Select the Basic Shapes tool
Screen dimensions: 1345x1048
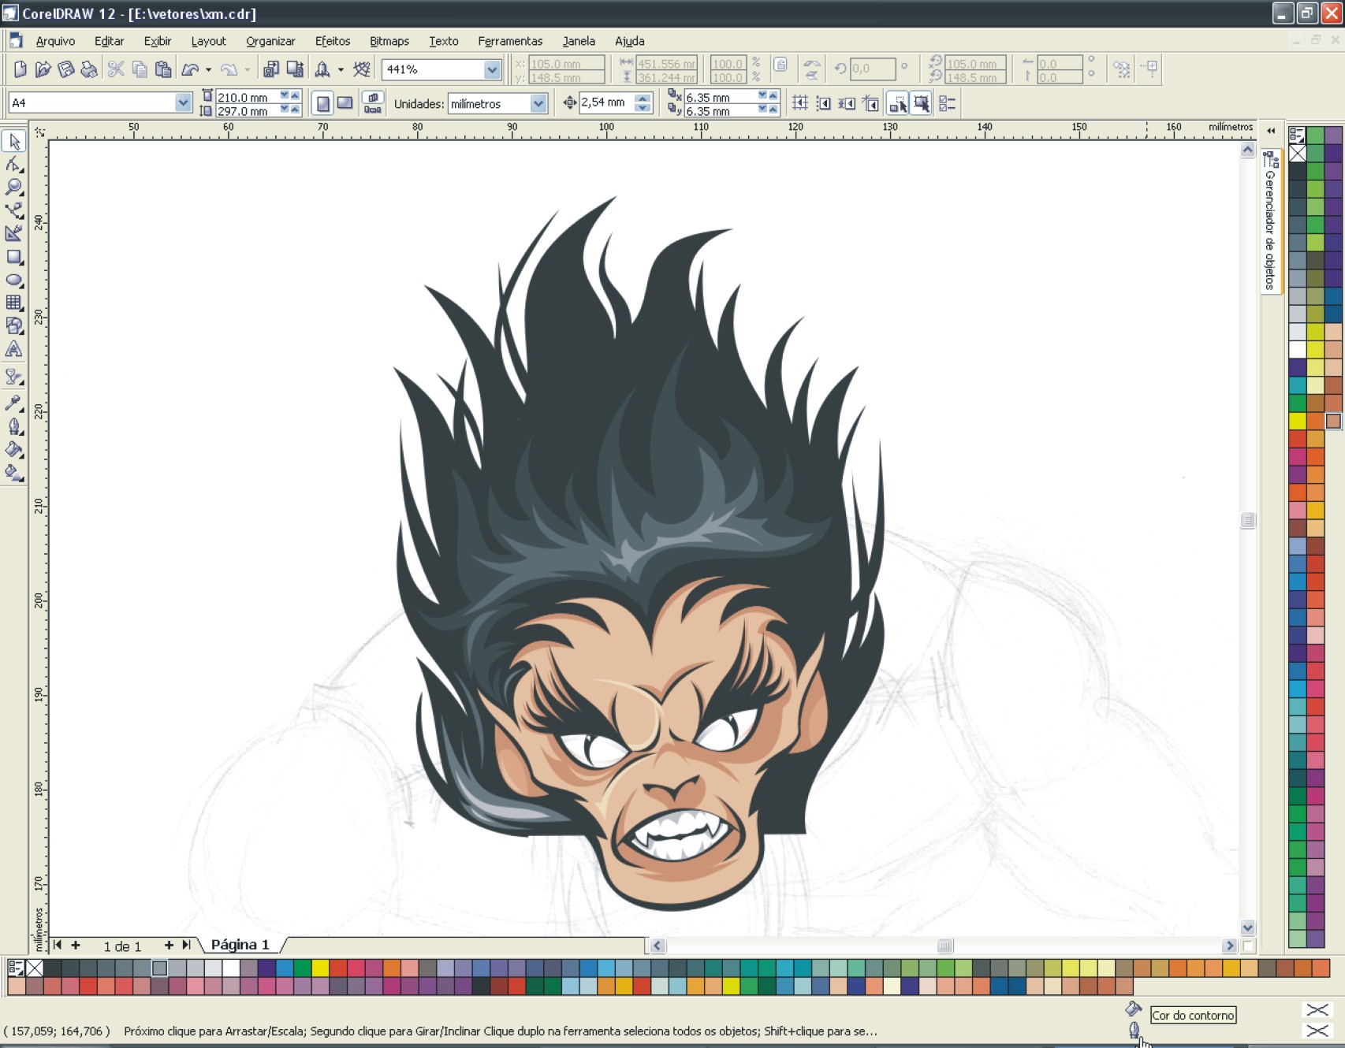click(14, 326)
